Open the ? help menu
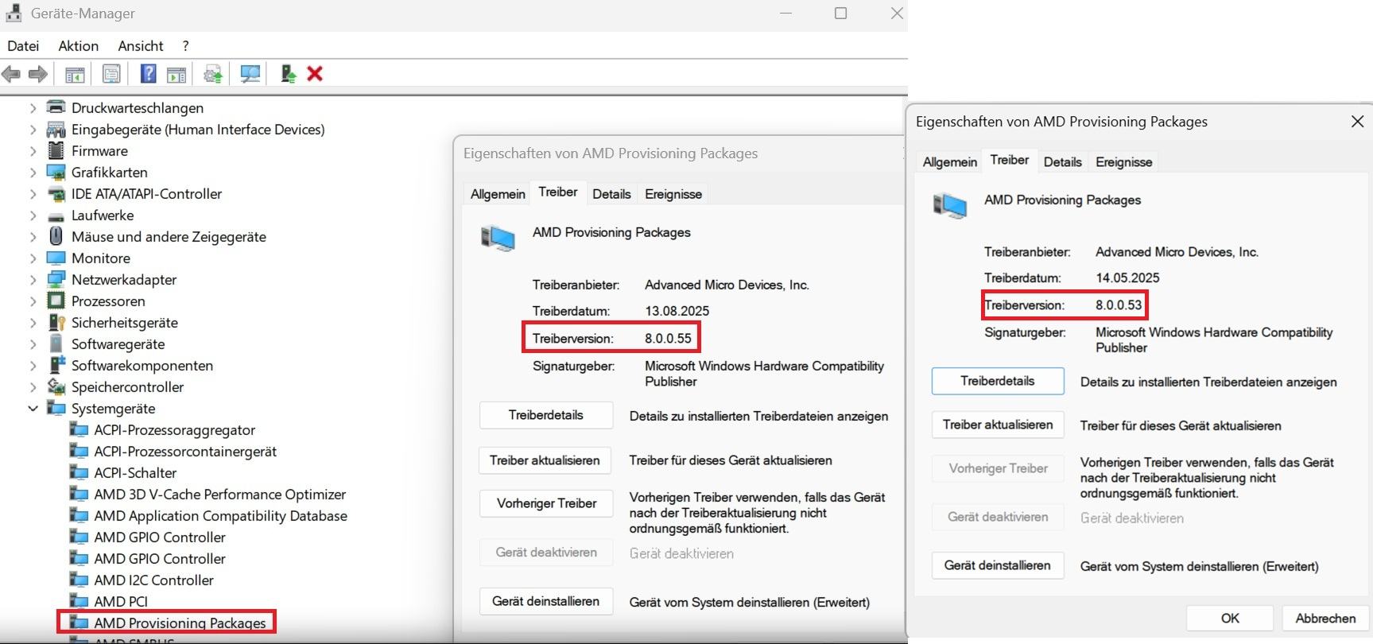The height and width of the screenshot is (644, 1373). (x=185, y=46)
